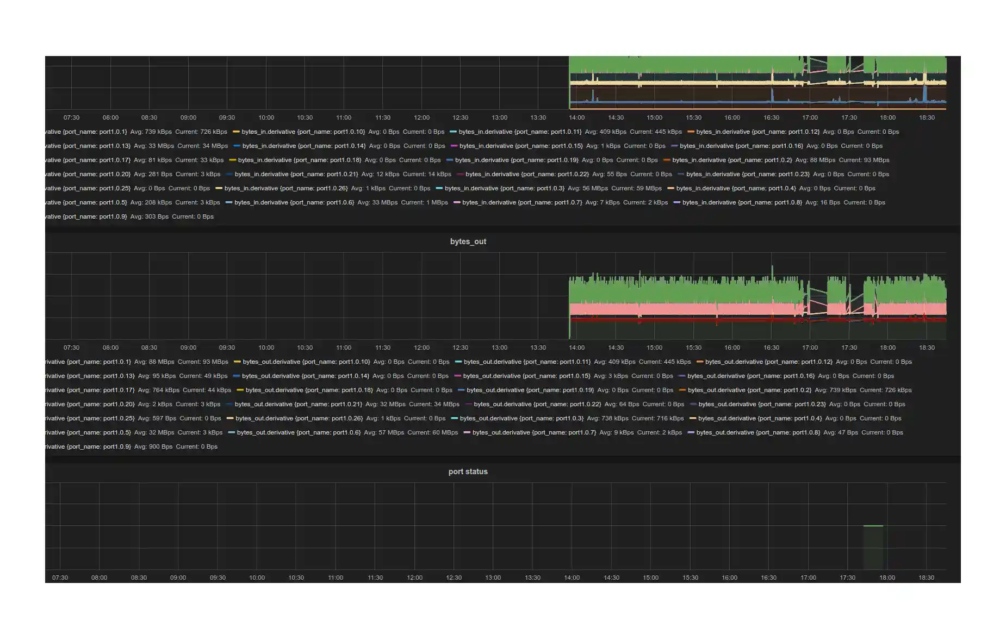Click the green spike in the port status graph
This screenshot has width=1006, height=639.
click(874, 526)
